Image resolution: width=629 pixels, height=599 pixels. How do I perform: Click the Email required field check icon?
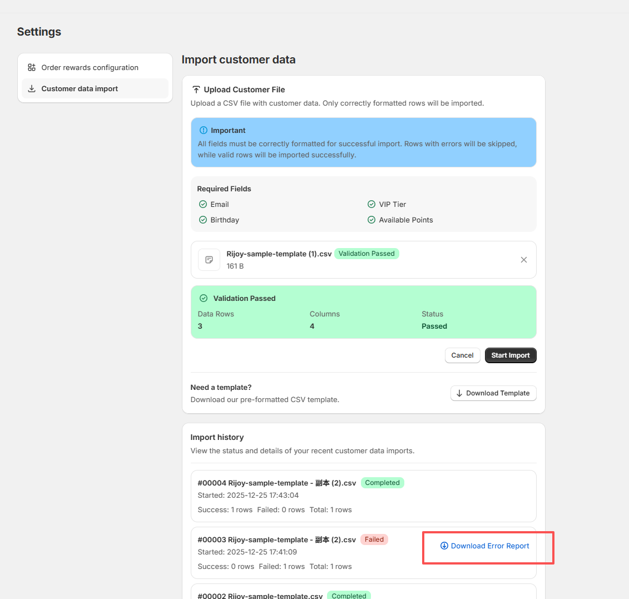(x=203, y=204)
